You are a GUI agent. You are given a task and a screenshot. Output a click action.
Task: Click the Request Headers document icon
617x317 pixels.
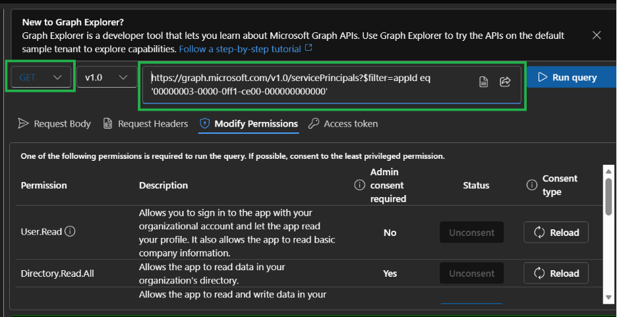pyautogui.click(x=107, y=123)
